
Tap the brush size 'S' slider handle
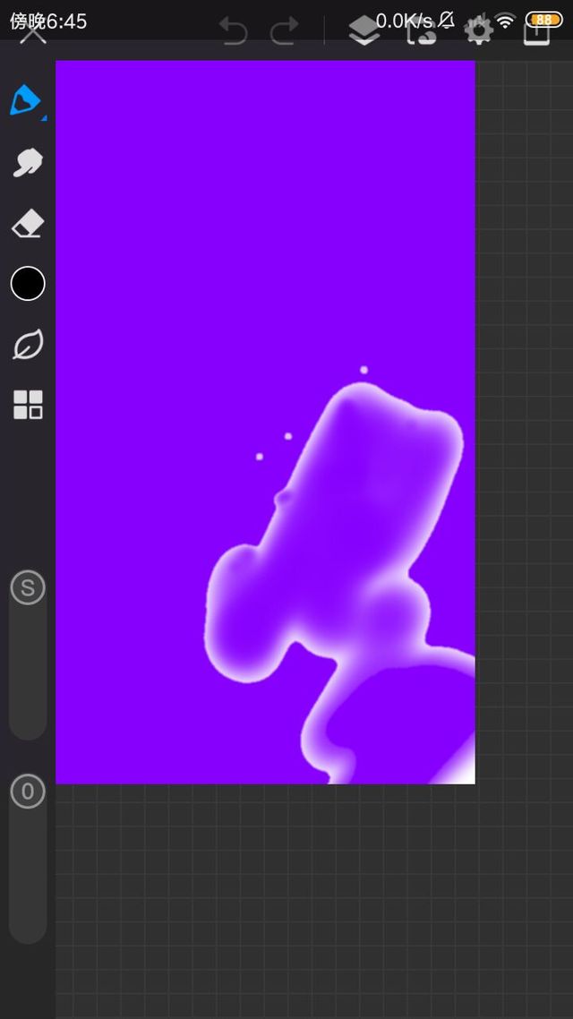tap(28, 588)
